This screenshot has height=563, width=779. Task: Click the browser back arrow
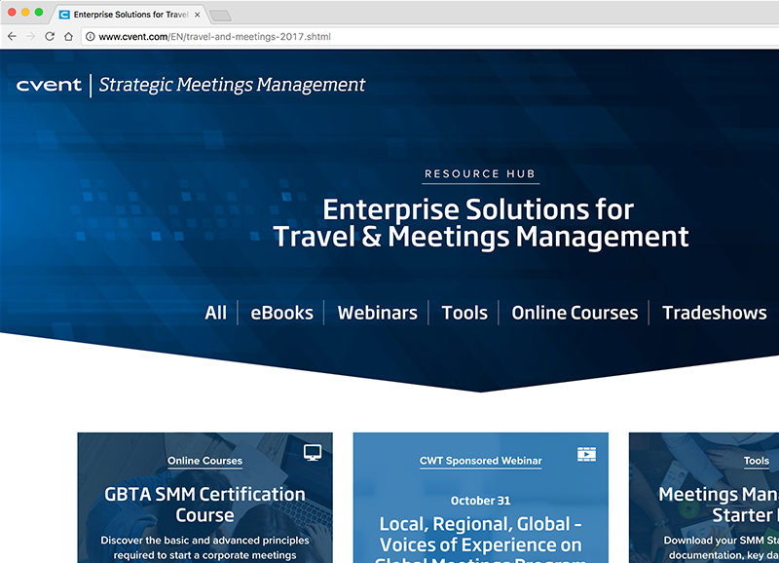[x=12, y=36]
